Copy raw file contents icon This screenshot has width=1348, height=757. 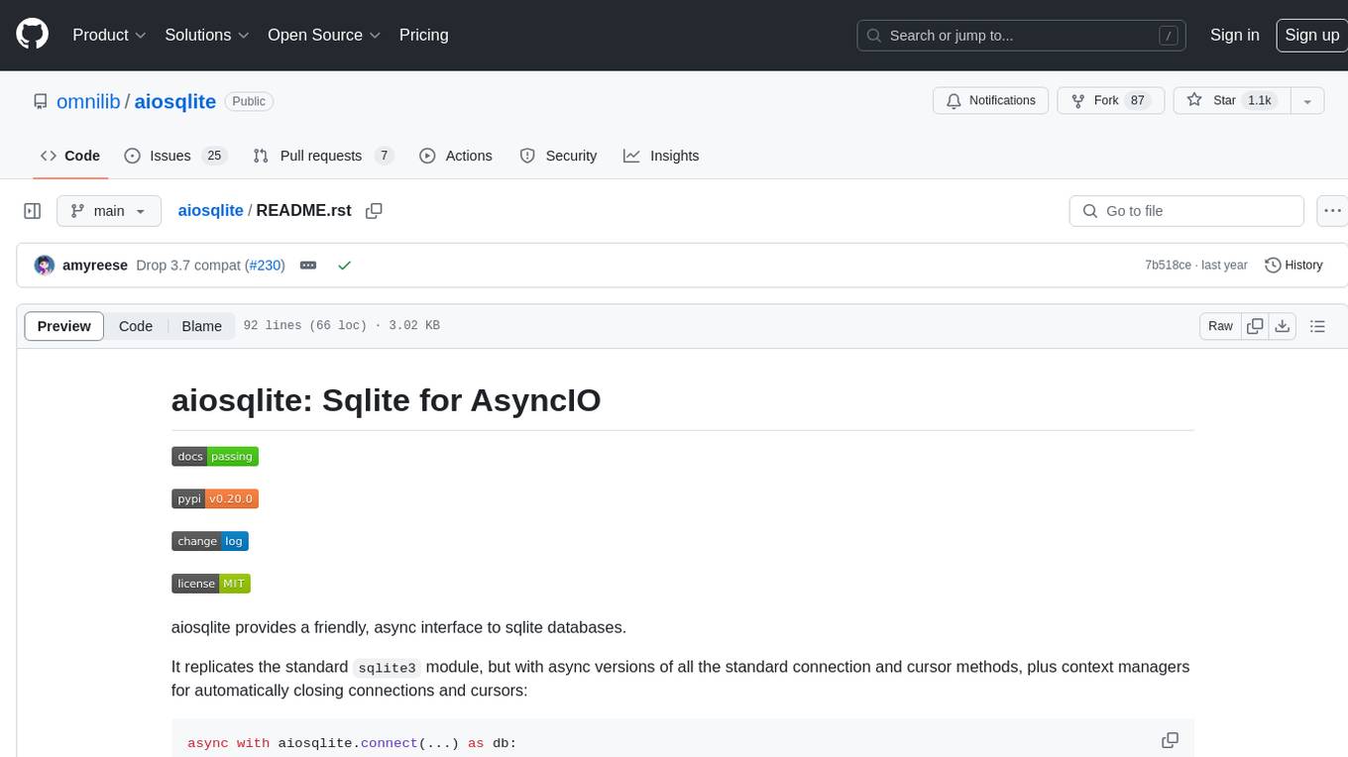(x=1255, y=326)
